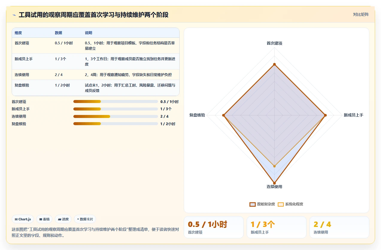Click the 连续使用 radar axis label

[x=274, y=187]
